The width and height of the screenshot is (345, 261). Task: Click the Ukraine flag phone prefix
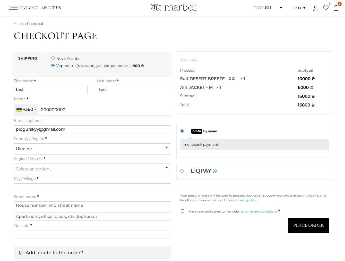[26, 110]
